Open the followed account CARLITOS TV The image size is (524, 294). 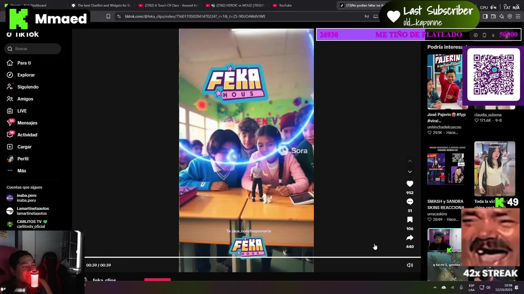[x=27, y=224]
